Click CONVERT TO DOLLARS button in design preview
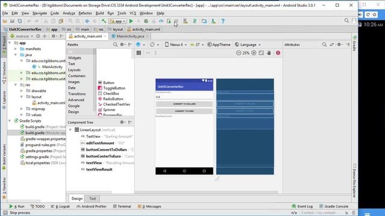The width and height of the screenshot is (385, 216). coord(185,104)
